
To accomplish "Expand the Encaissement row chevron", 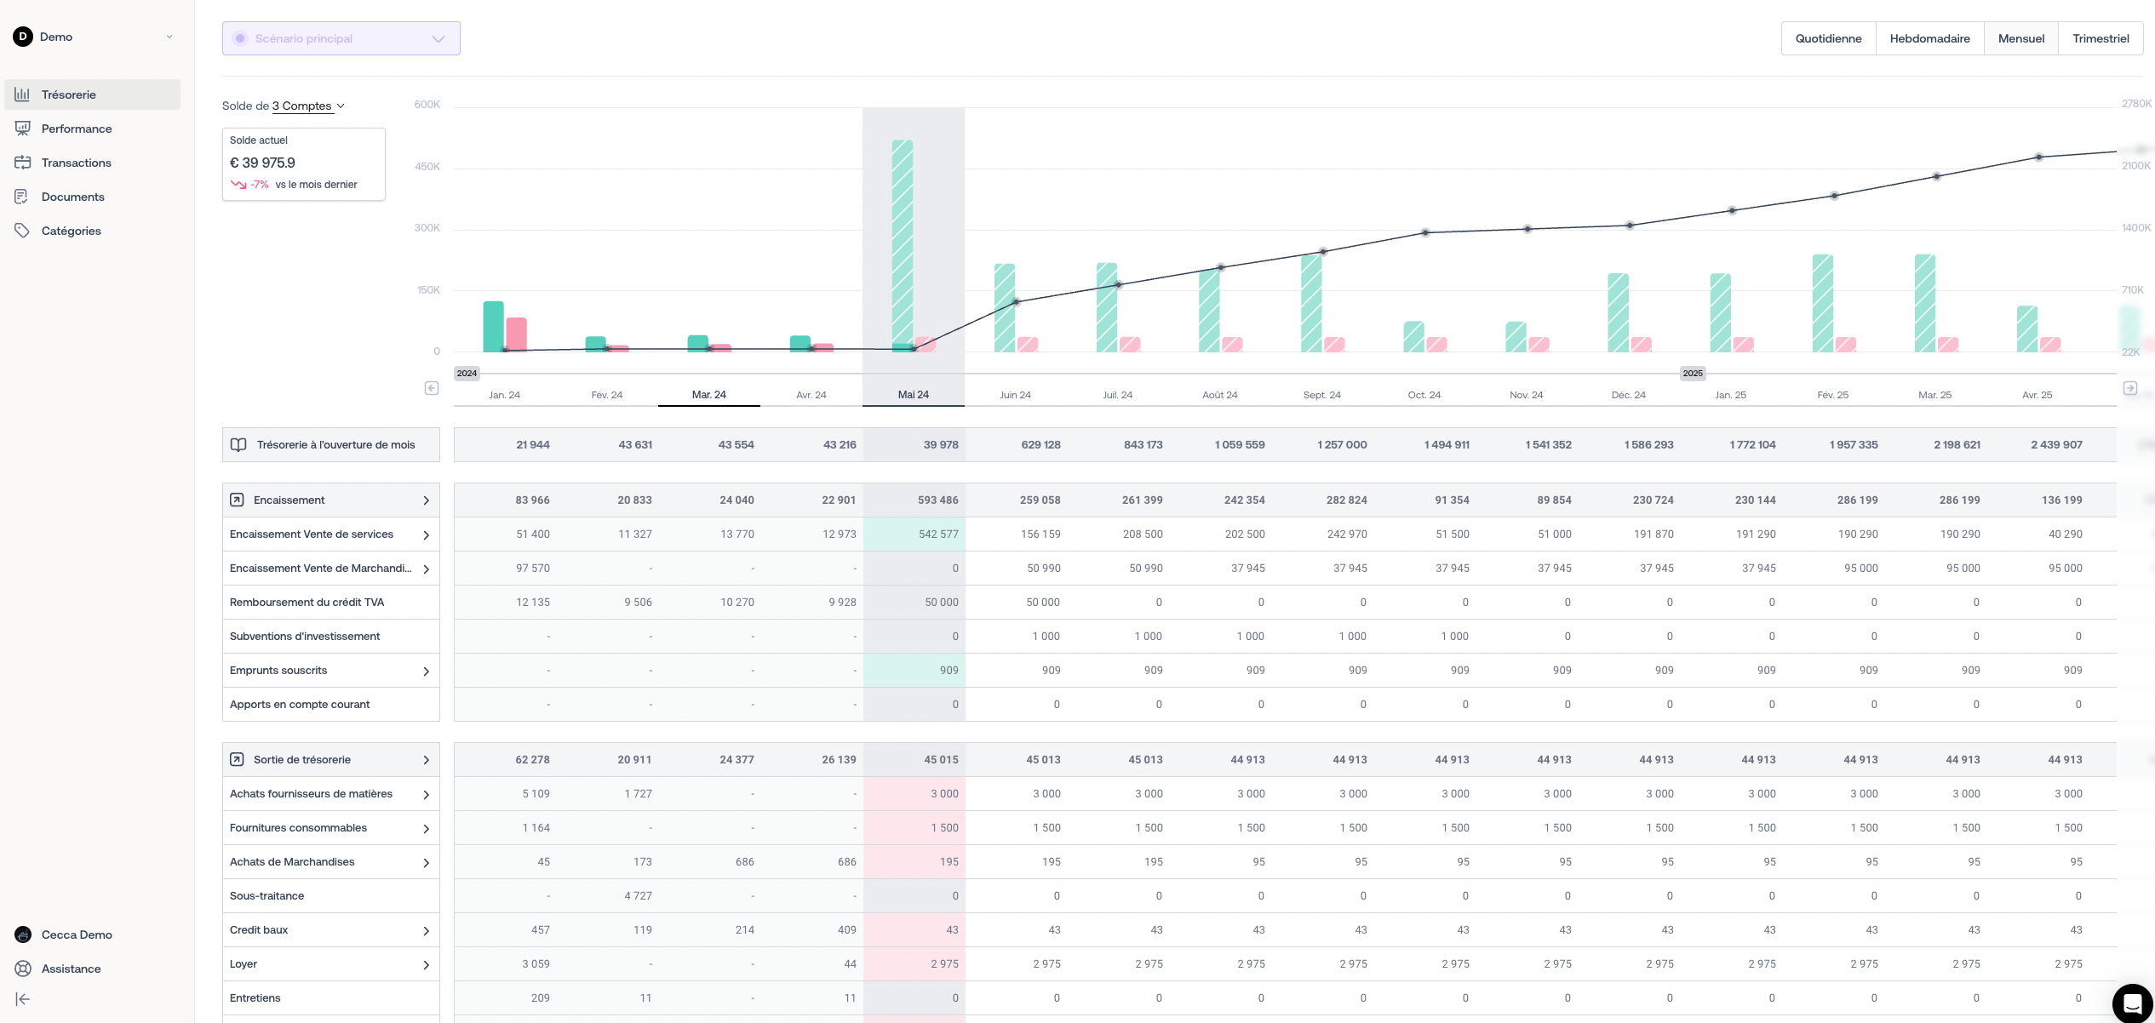I will point(427,500).
